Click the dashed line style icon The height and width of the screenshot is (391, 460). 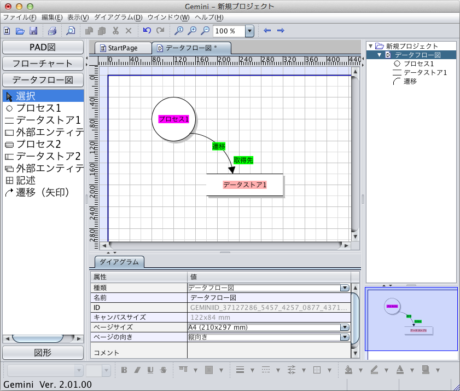tap(266, 370)
